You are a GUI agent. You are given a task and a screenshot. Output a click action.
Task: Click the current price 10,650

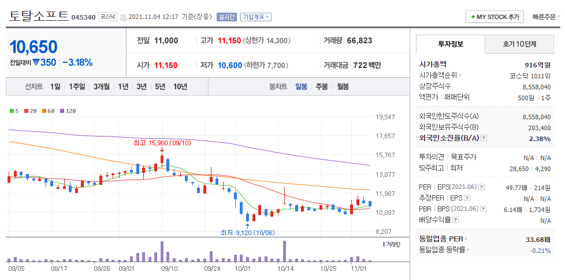coord(33,47)
